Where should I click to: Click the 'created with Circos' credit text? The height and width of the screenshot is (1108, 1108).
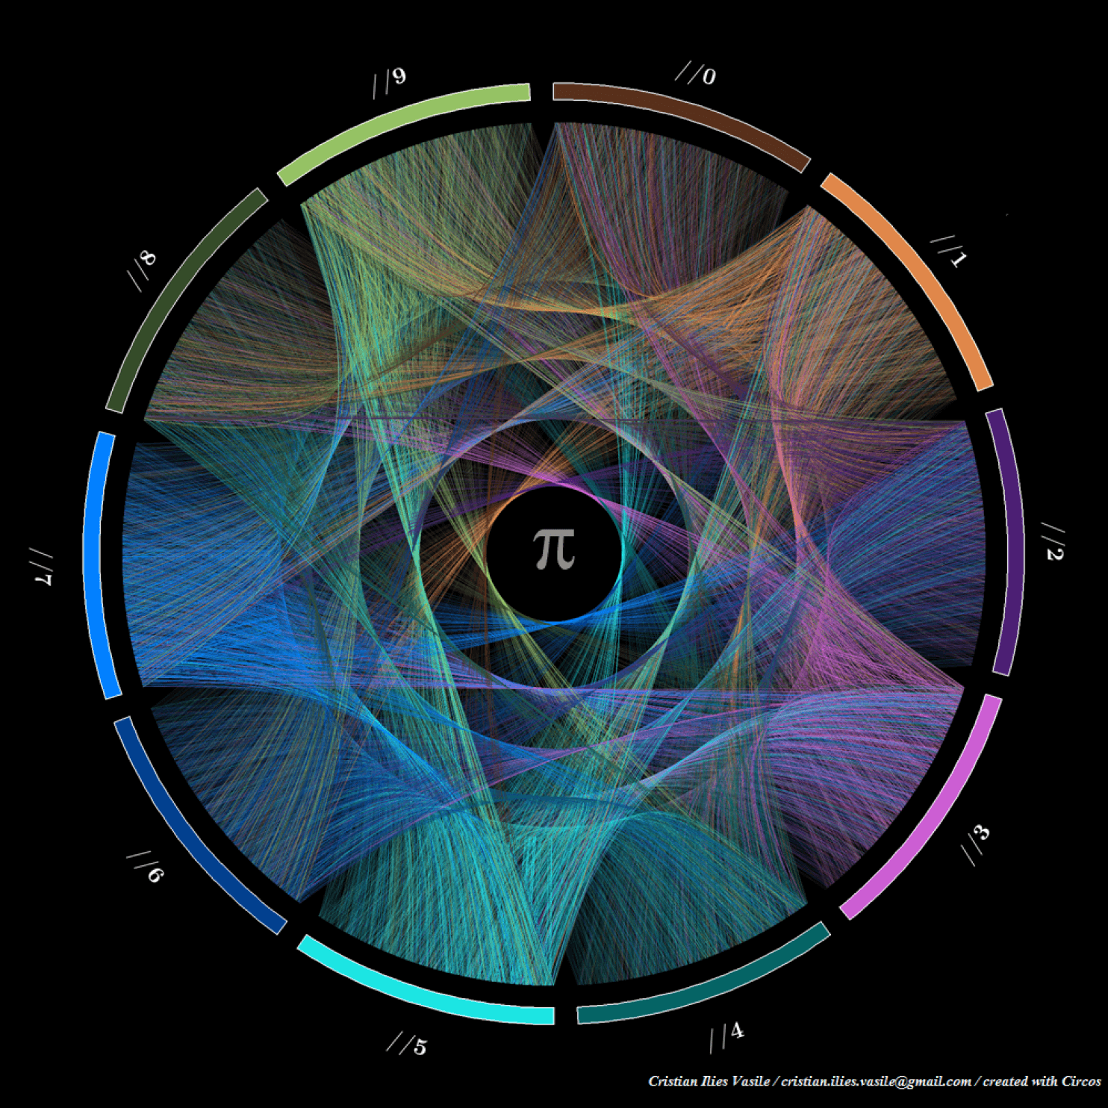(x=1042, y=1081)
